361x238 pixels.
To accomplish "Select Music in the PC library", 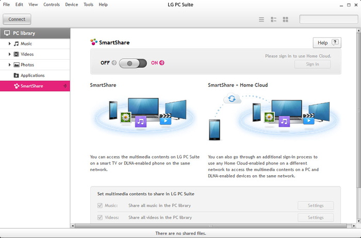I will (x=35, y=44).
